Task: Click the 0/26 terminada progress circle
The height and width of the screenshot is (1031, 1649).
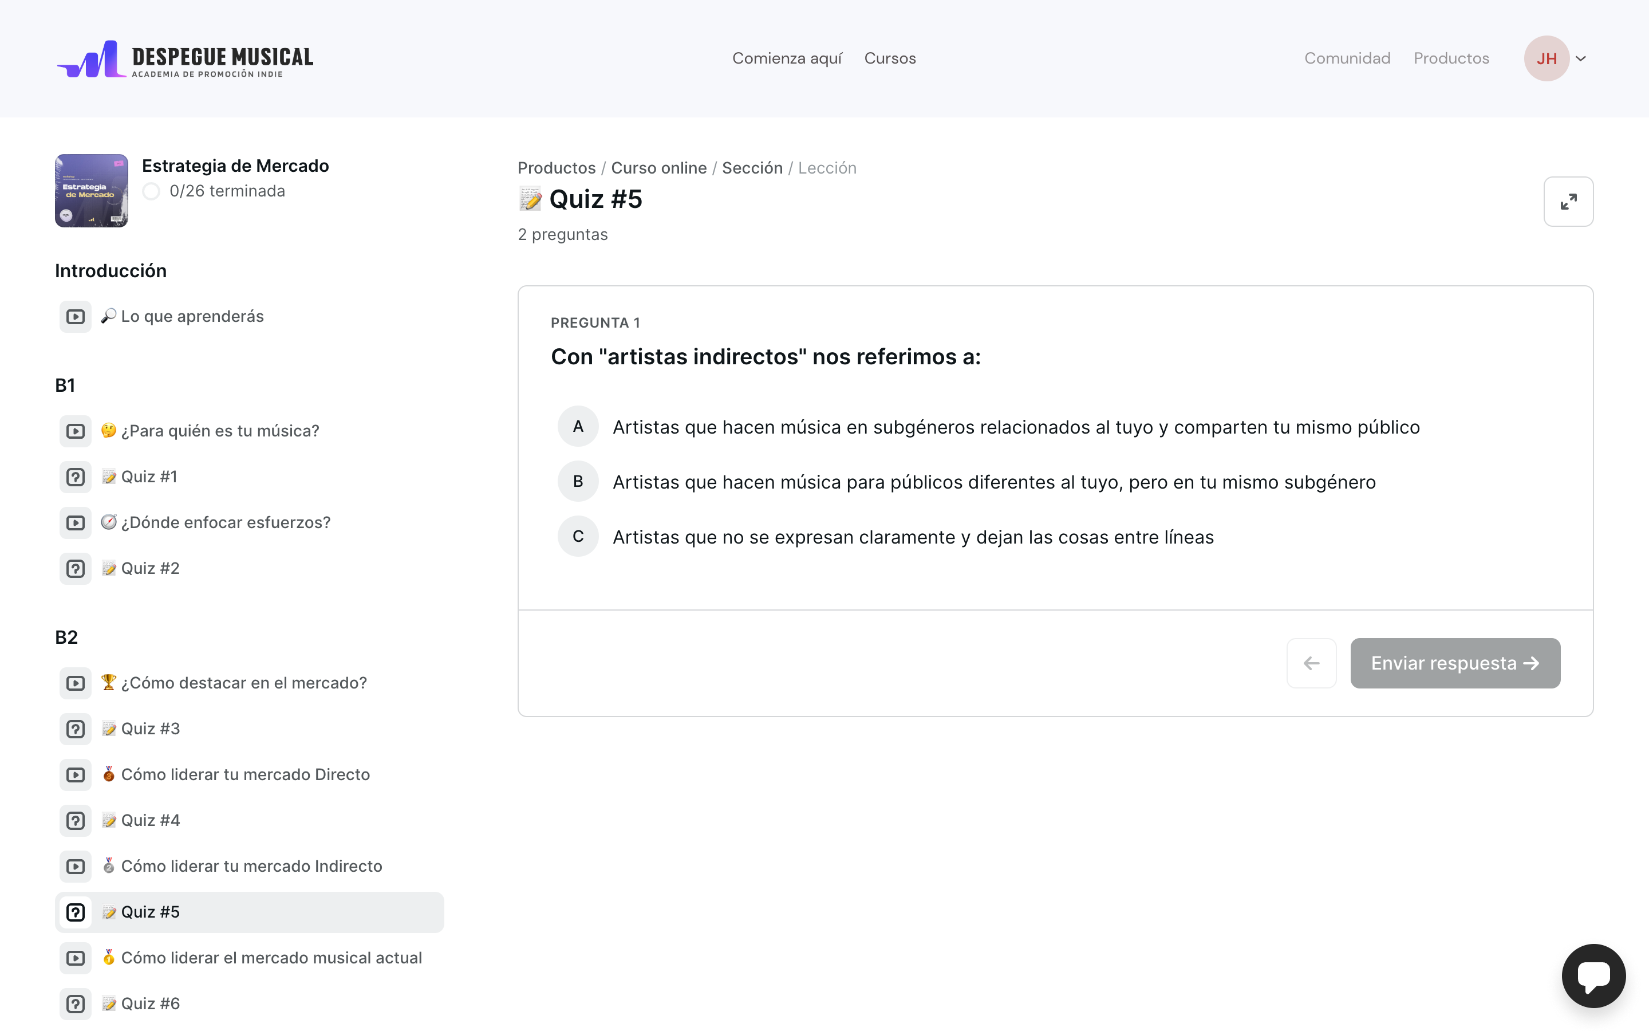Action: 151,192
